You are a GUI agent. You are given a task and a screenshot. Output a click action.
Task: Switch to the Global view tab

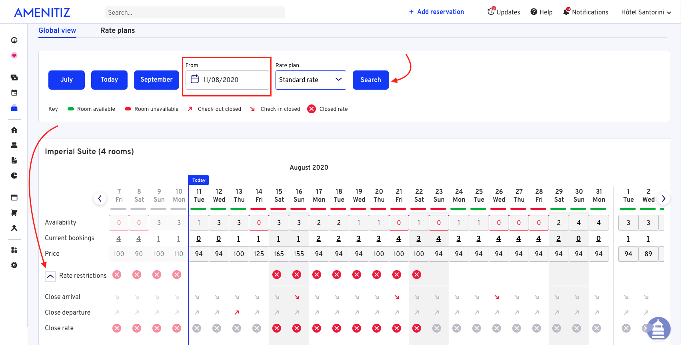coord(57,30)
